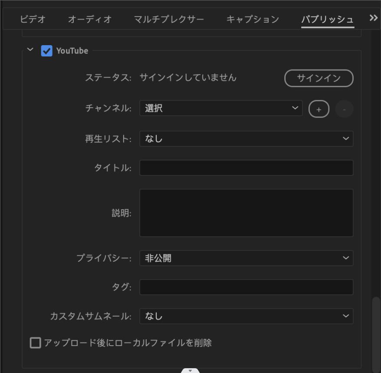
Task: Click the タイトル text field
Action: coord(246,168)
